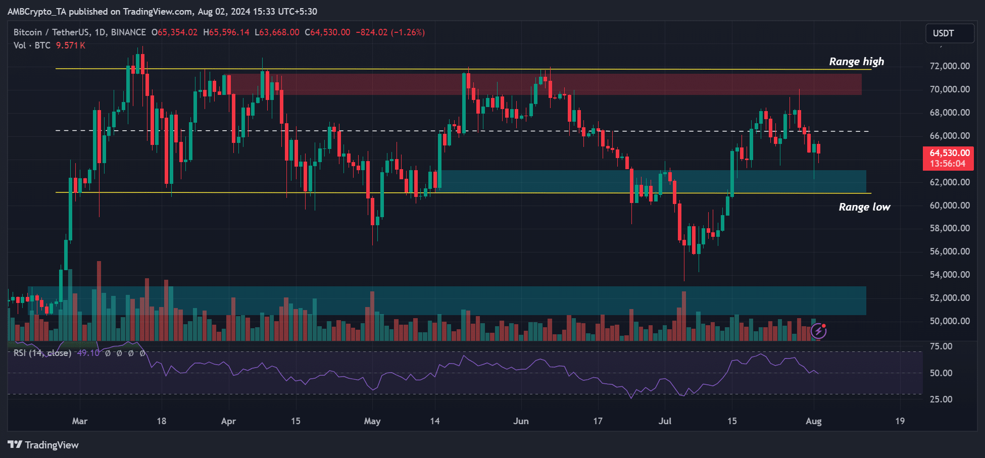Viewport: 985px width, 458px height.
Task: Click the Vol · BTC indicator legend
Action: [32, 45]
